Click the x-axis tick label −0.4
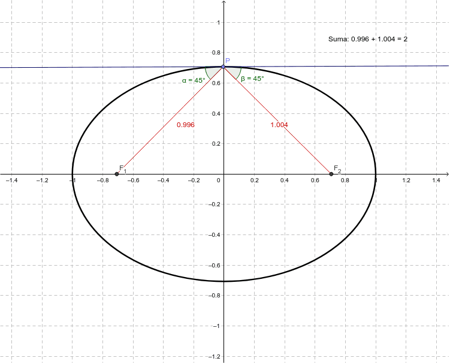 [x=164, y=180]
